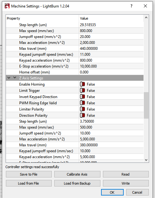Image resolution: width=155 pixels, height=198 pixels.
Task: Collapse the Z Axis Settings inner chevron
Action: (x=15, y=78)
